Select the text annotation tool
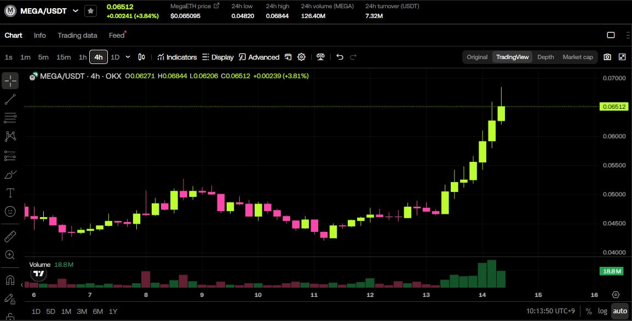Image resolution: width=632 pixels, height=321 pixels. click(x=10, y=193)
